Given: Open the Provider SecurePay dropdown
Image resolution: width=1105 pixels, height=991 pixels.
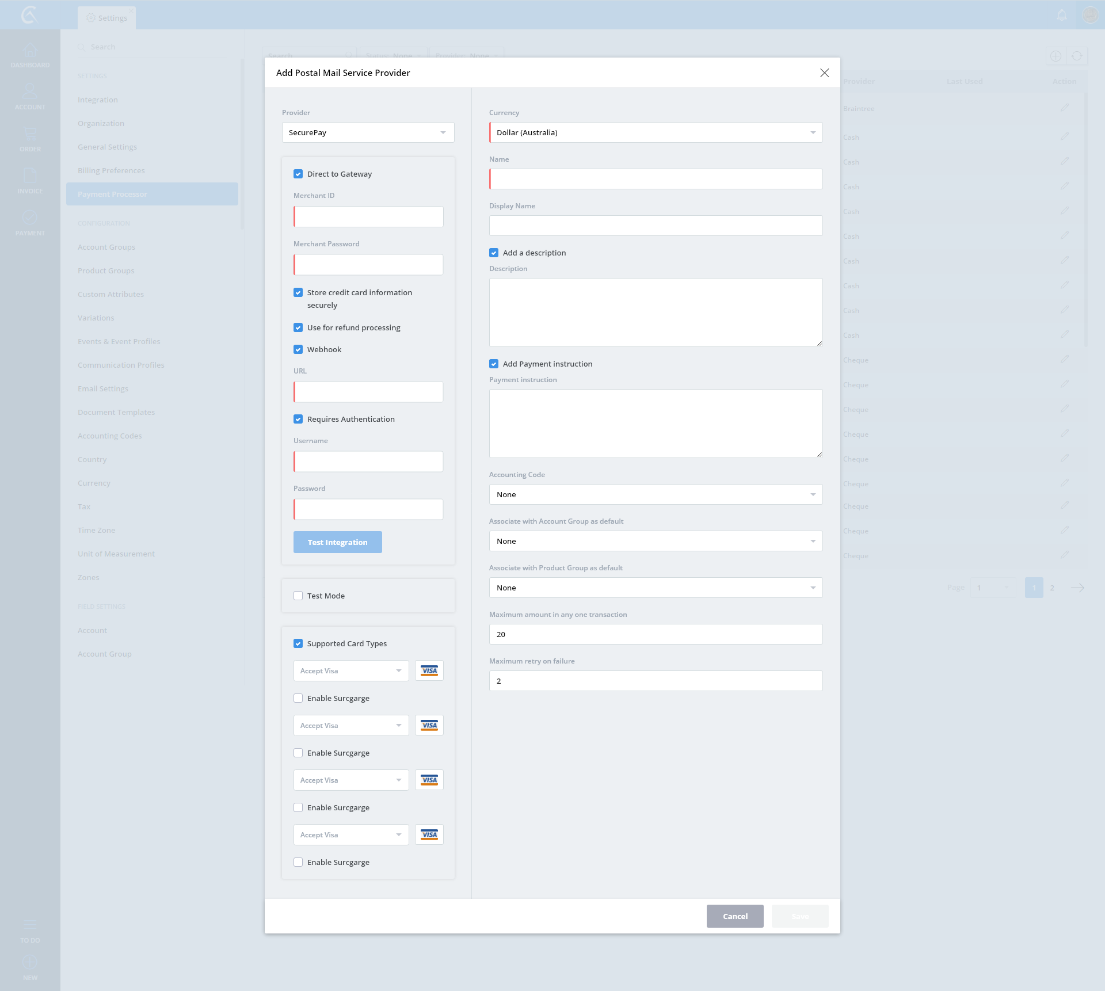Looking at the screenshot, I should point(368,132).
